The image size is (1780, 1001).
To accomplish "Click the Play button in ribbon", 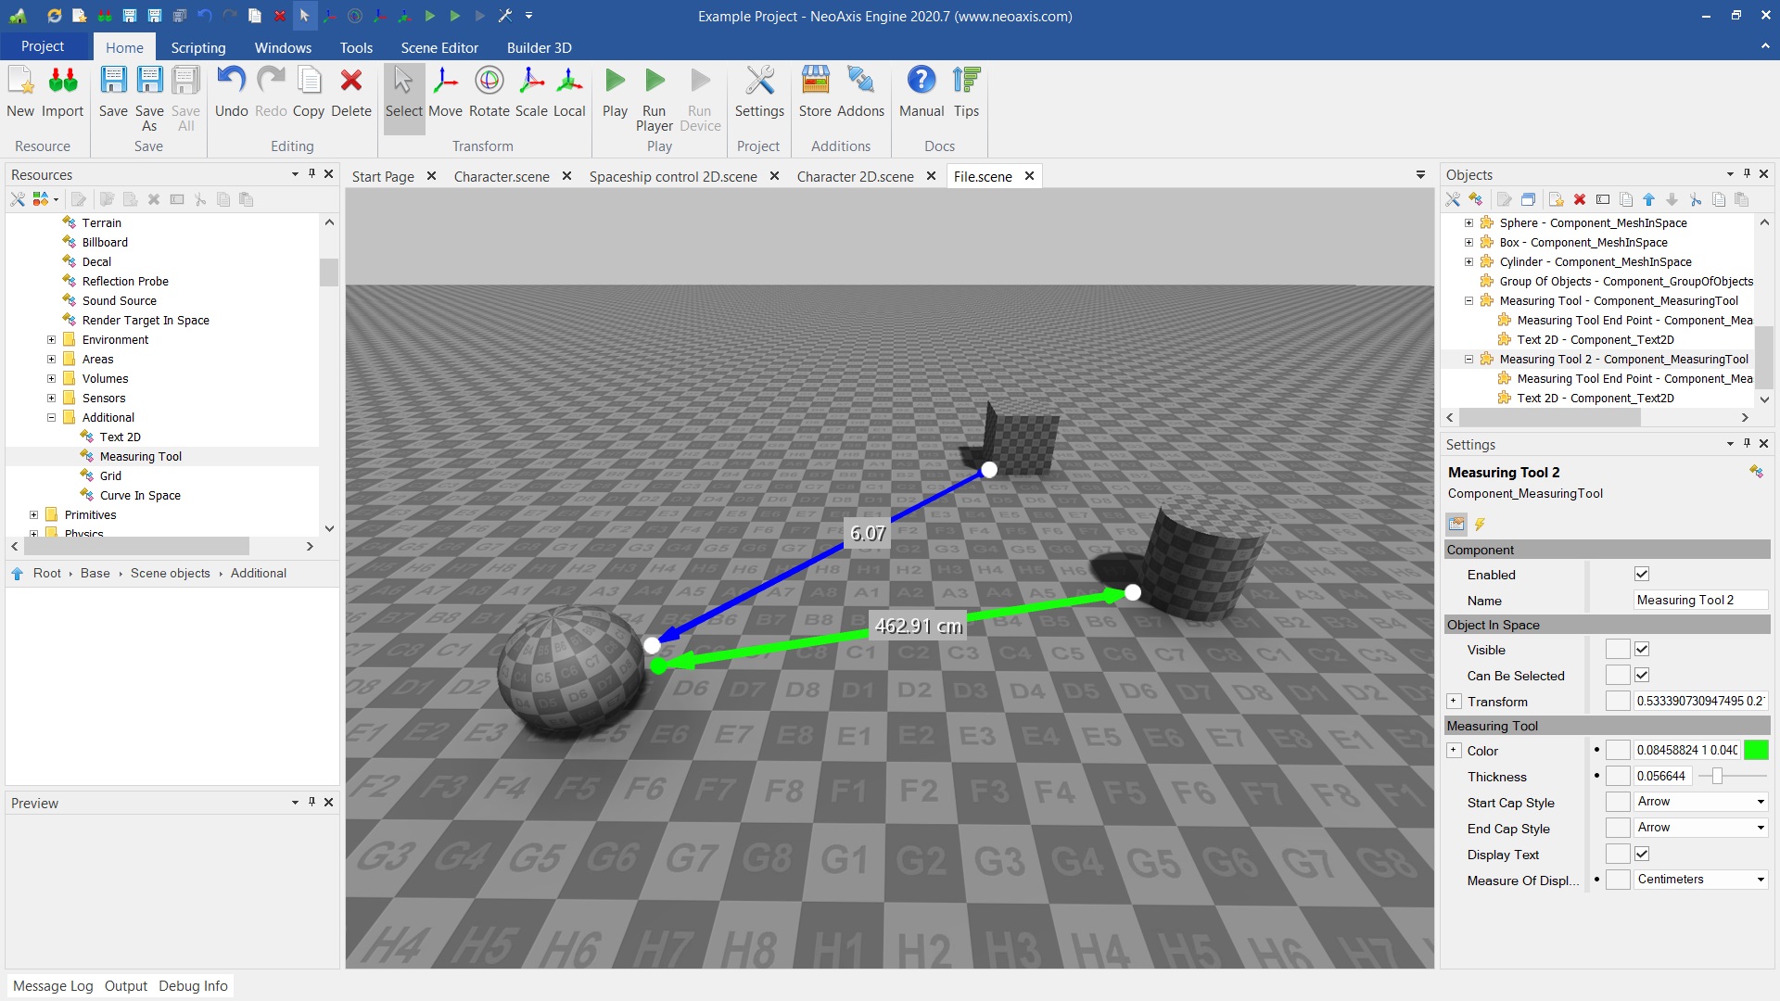I will coord(615,93).
